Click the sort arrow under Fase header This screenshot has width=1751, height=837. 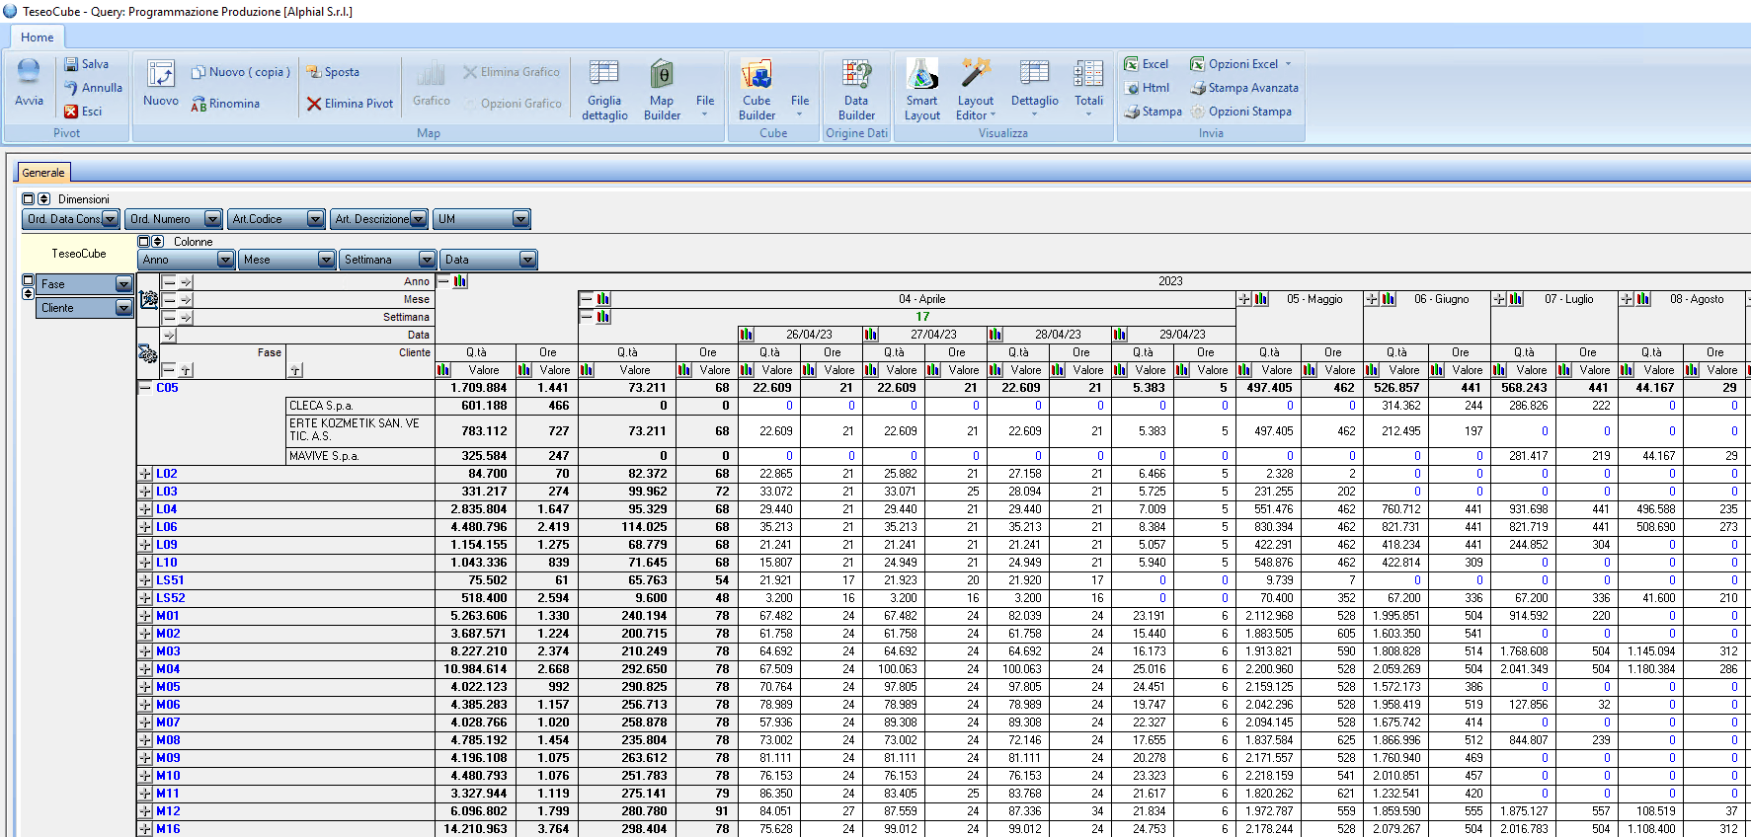tap(187, 370)
